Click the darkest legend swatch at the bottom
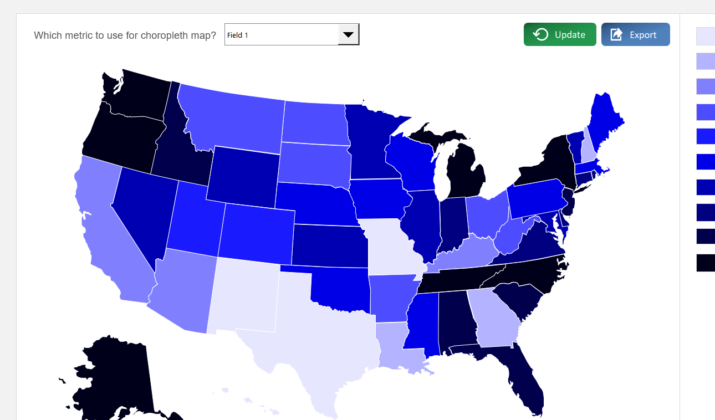 click(705, 263)
